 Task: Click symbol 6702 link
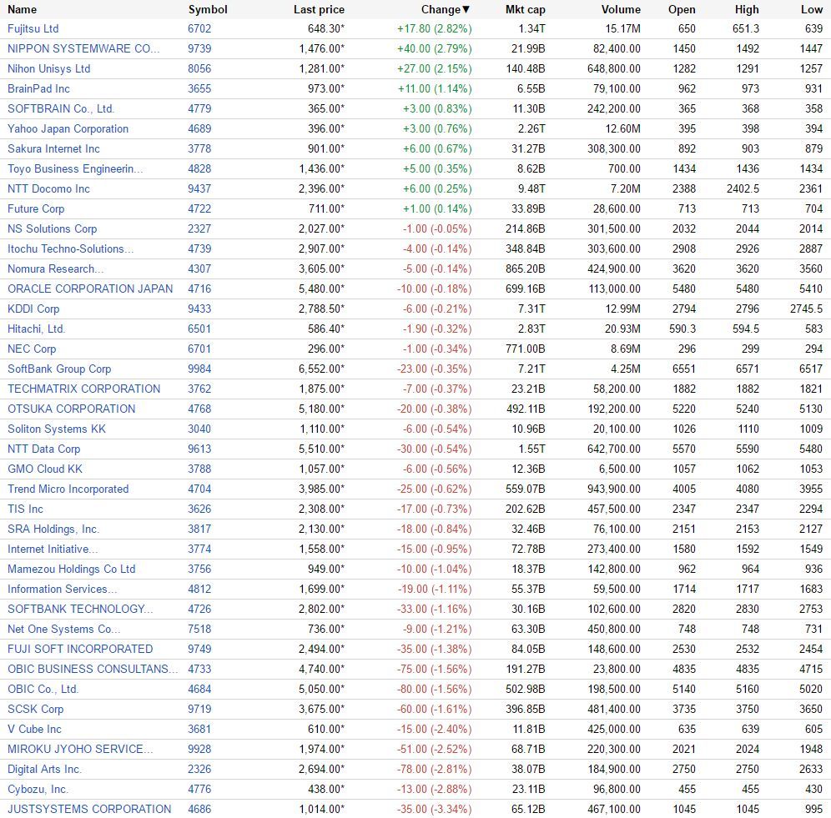pos(199,28)
